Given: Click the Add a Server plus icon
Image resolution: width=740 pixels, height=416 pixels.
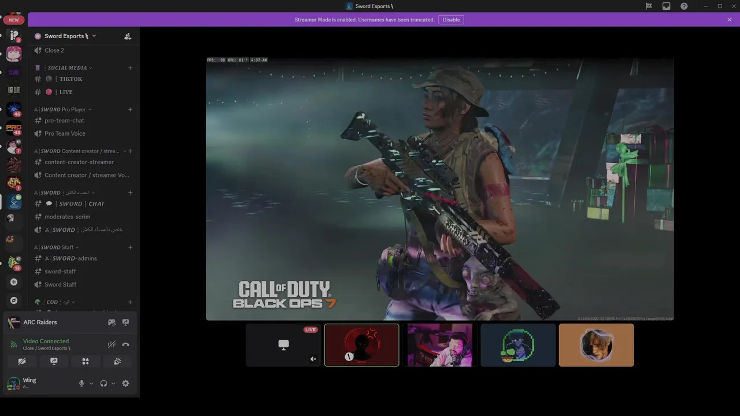Looking at the screenshot, I should [x=14, y=282].
